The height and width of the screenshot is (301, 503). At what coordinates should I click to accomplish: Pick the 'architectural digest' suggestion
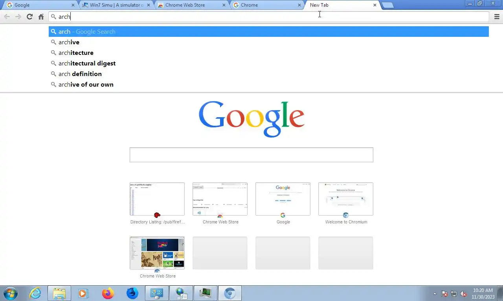(x=269, y=63)
